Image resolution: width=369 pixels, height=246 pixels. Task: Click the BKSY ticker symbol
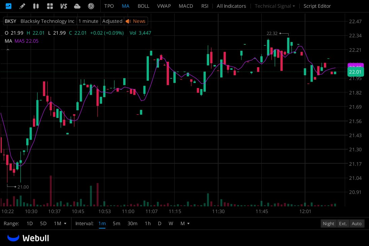coord(10,21)
